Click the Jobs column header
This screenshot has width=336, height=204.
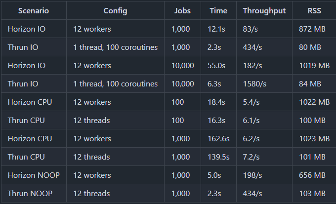tap(182, 11)
